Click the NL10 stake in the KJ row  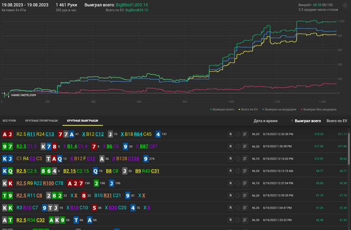coord(256,159)
